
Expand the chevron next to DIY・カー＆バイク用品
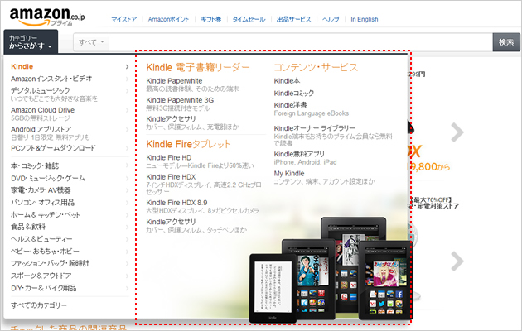click(127, 289)
